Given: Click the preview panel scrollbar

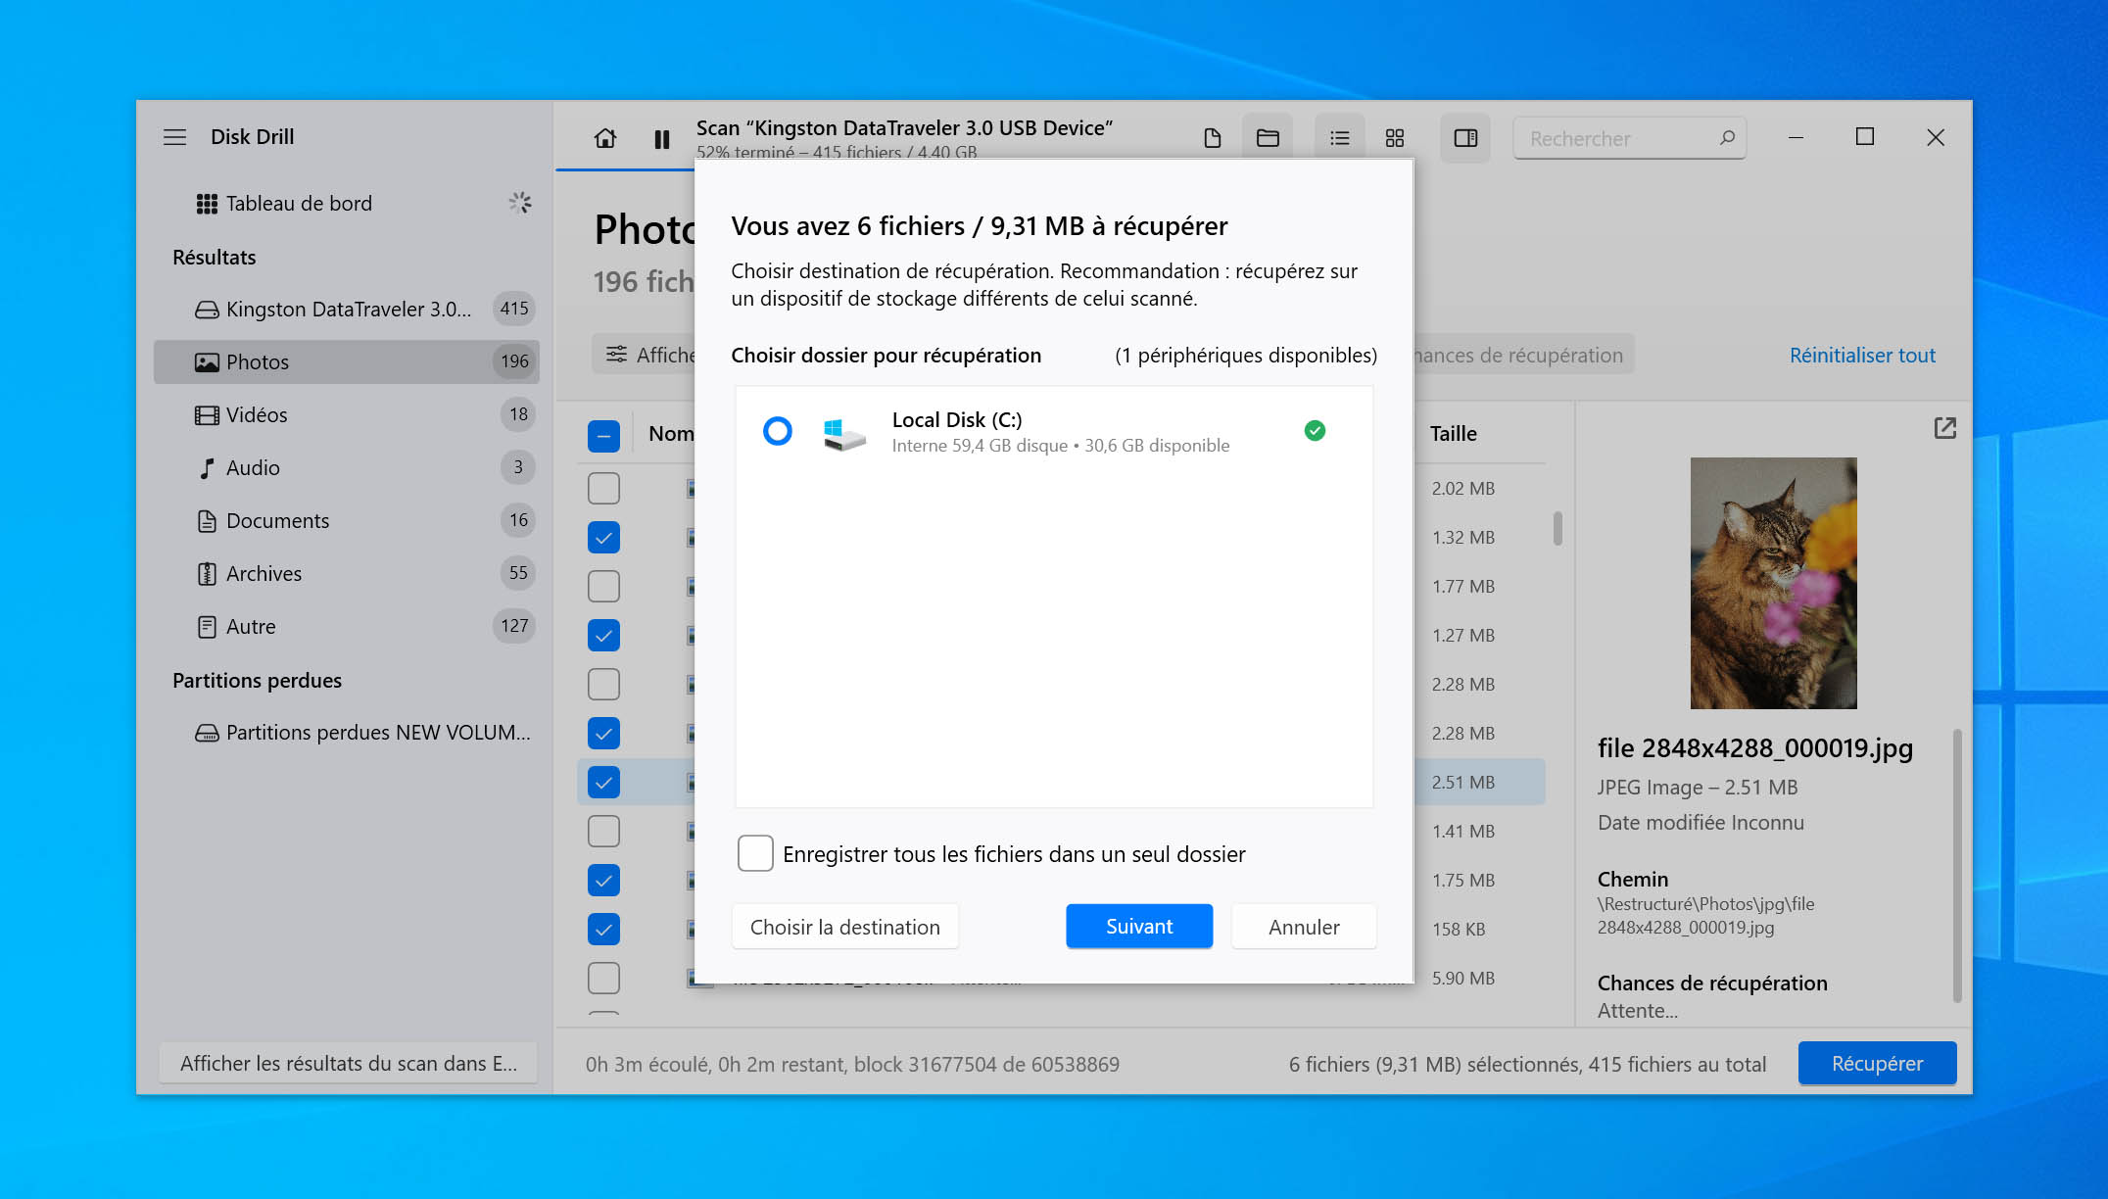Looking at the screenshot, I should coord(1957,866).
